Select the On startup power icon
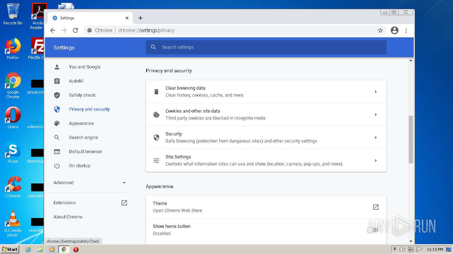 [x=57, y=166]
